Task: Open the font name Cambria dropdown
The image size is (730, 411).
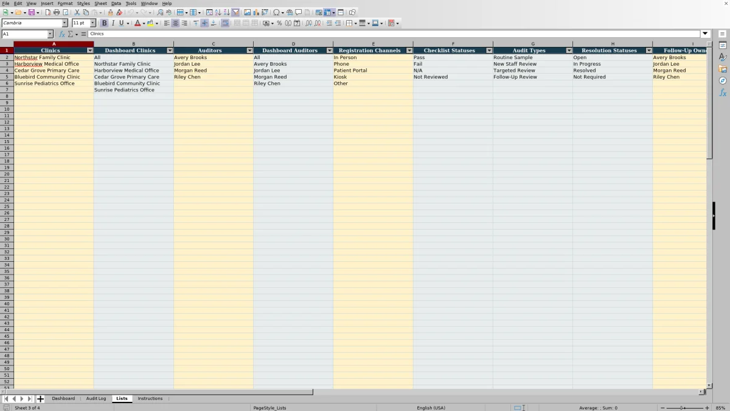Action: coord(64,23)
